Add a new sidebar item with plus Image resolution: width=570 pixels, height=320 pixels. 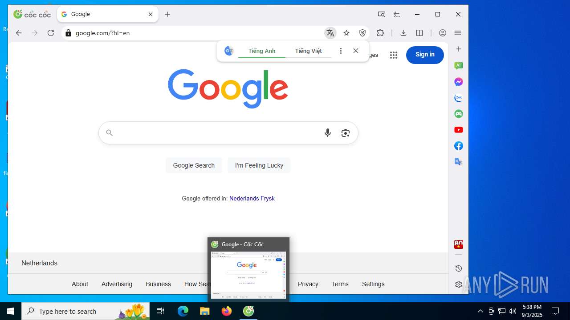coord(459,49)
